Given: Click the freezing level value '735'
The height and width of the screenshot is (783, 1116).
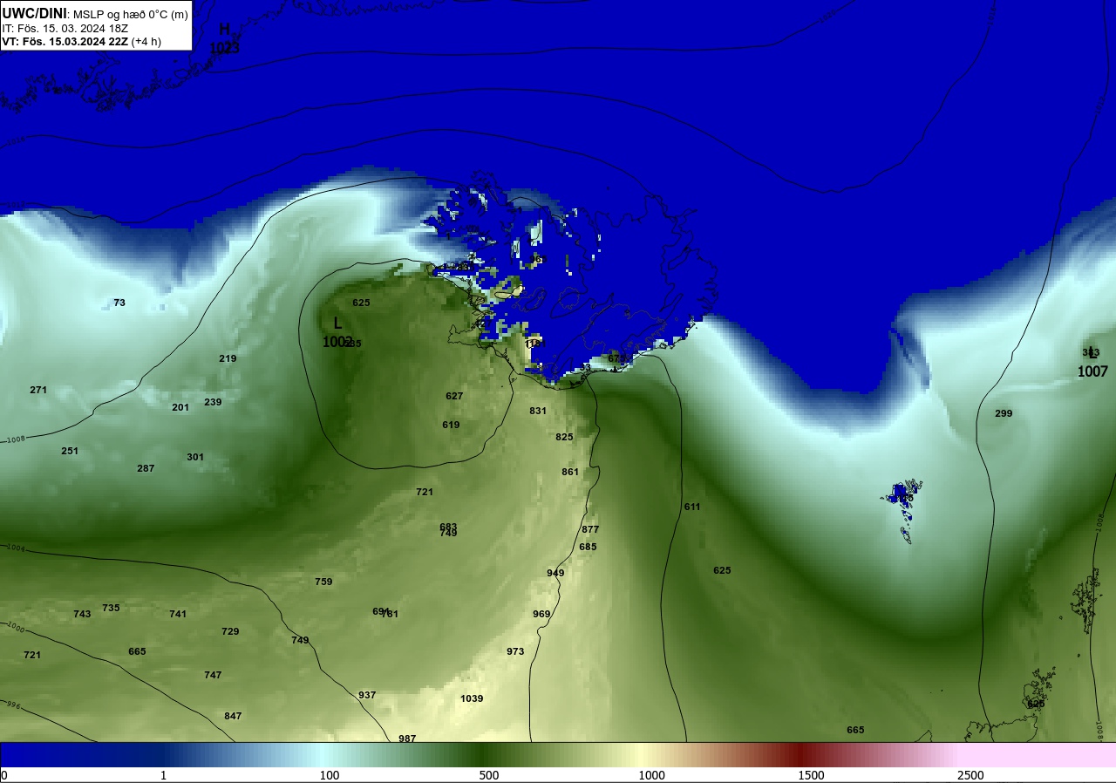Looking at the screenshot, I should click(111, 608).
